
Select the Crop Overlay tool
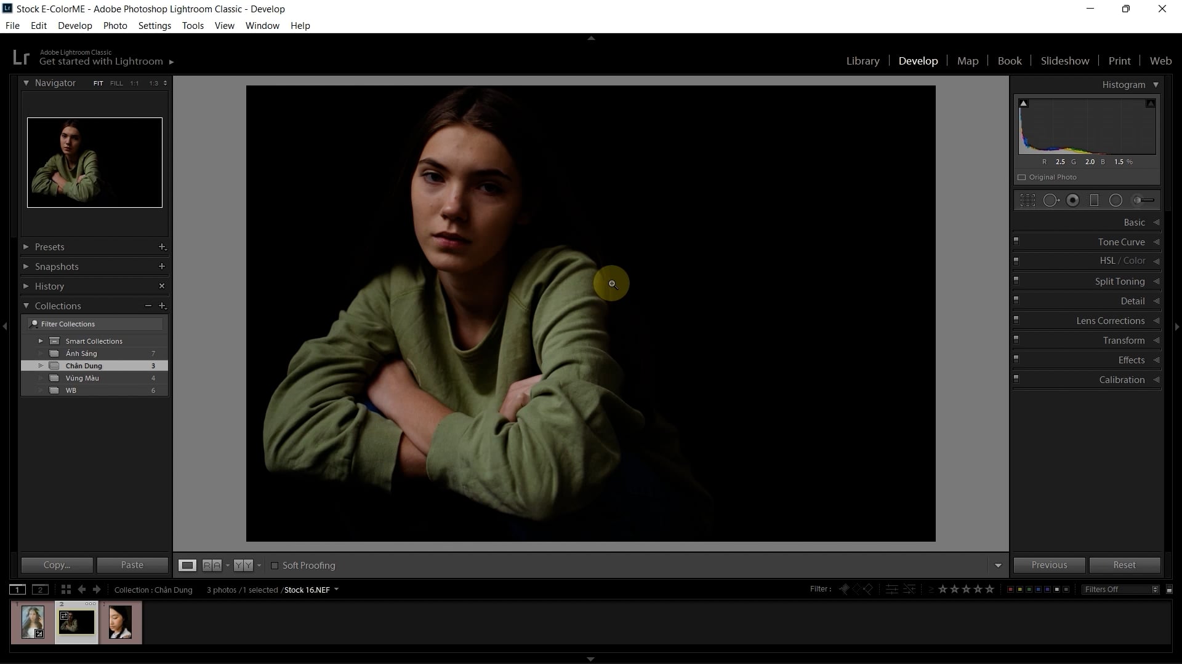1027,200
